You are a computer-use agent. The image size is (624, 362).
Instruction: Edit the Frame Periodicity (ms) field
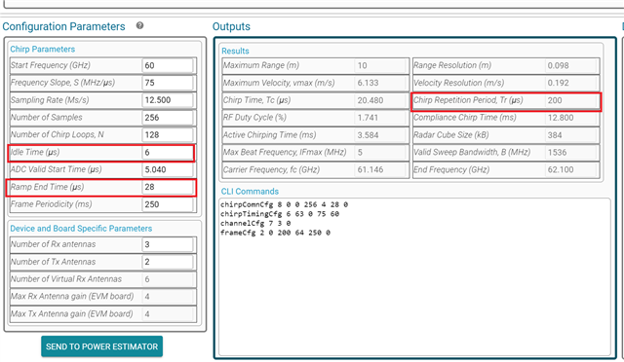[168, 204]
